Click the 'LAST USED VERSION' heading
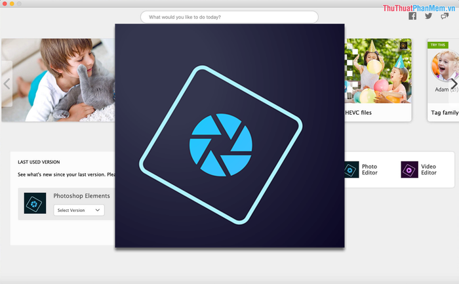This screenshot has height=284, width=459. coord(39,162)
